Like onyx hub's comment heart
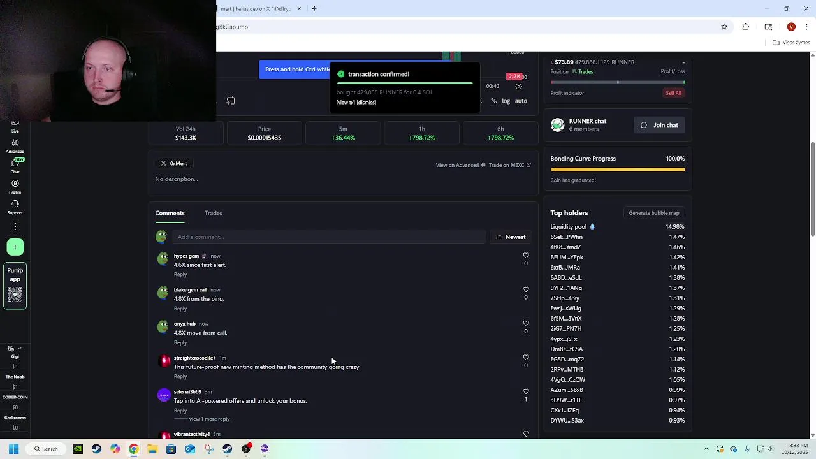Viewport: 816px width, 459px height. 526,323
